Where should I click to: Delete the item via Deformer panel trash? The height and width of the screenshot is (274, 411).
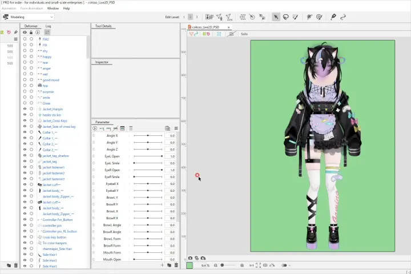click(16, 265)
